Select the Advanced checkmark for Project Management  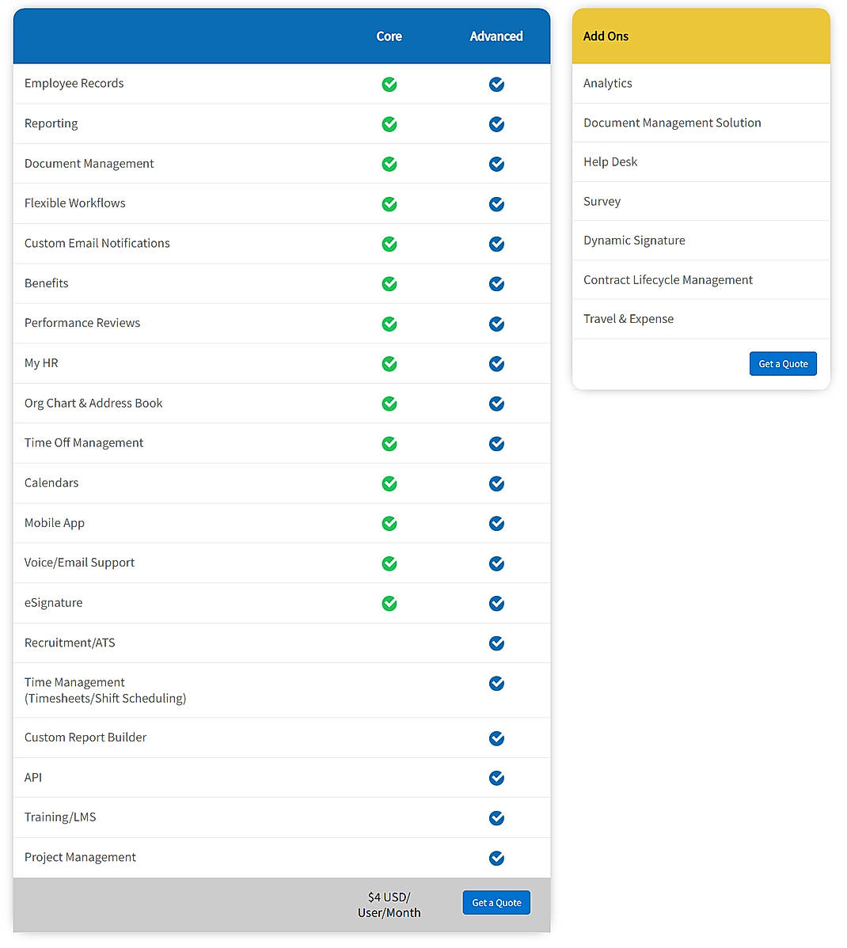click(x=496, y=858)
